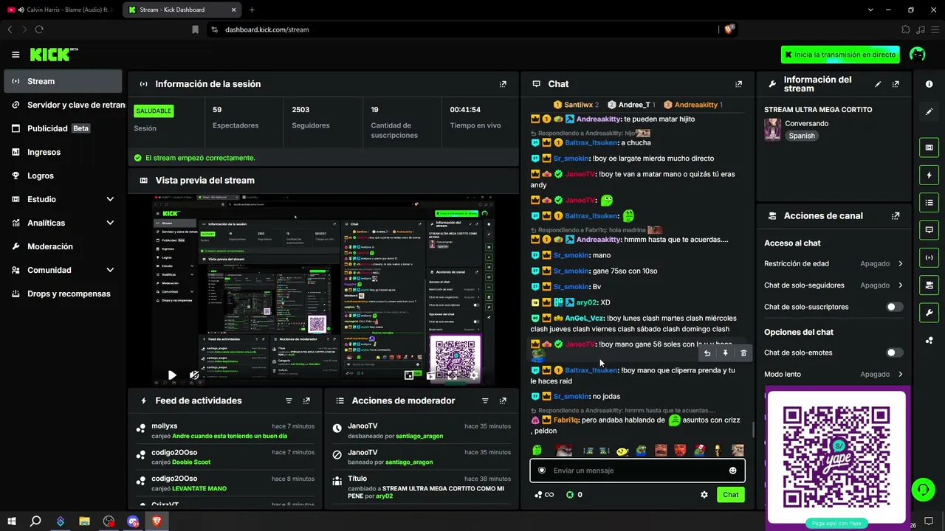This screenshot has height=531, width=945.
Task: Open the channel points icon in right rail
Action: click(929, 340)
